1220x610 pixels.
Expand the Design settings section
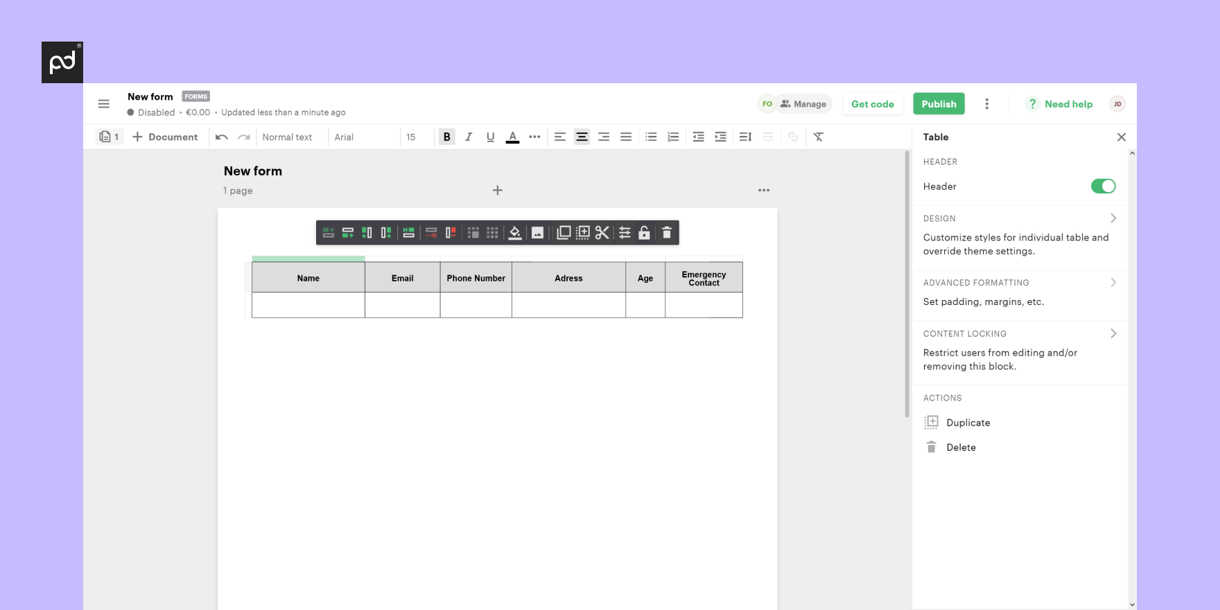tap(1113, 218)
